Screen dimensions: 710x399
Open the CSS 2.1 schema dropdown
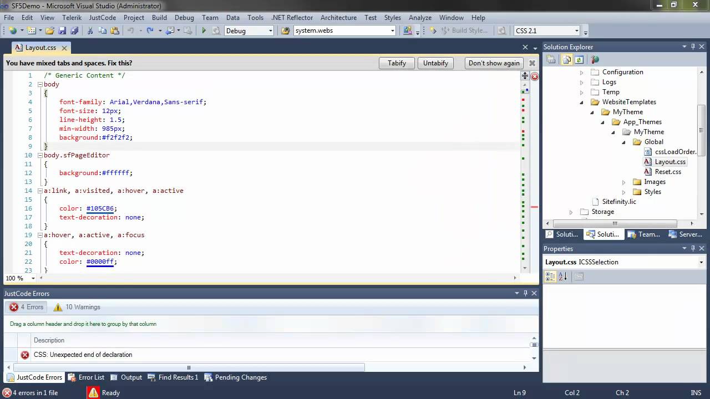(577, 31)
